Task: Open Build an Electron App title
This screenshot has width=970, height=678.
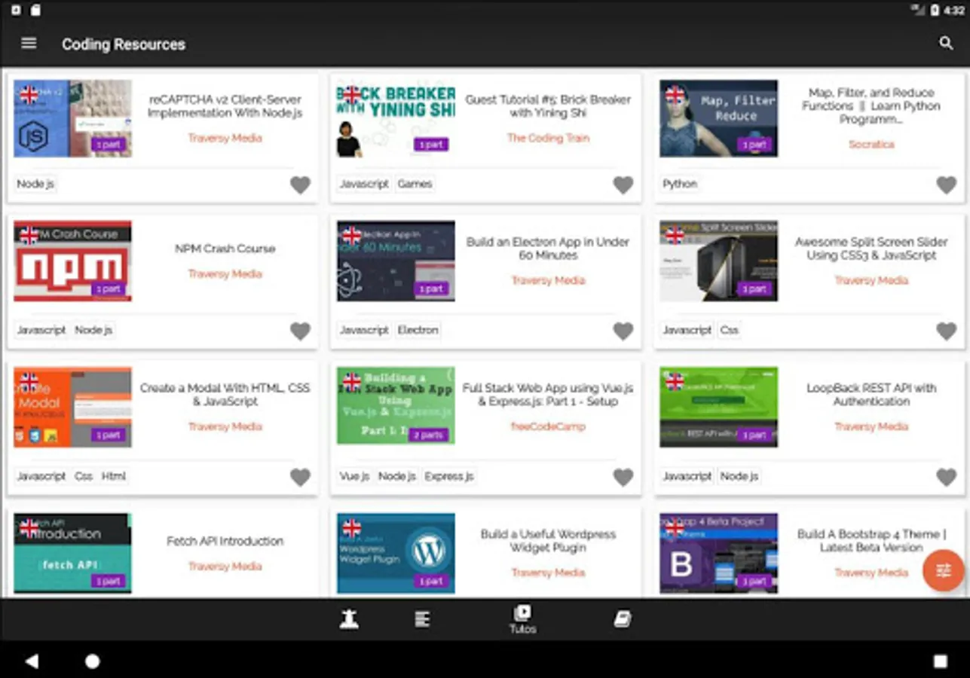Action: pyautogui.click(x=548, y=249)
